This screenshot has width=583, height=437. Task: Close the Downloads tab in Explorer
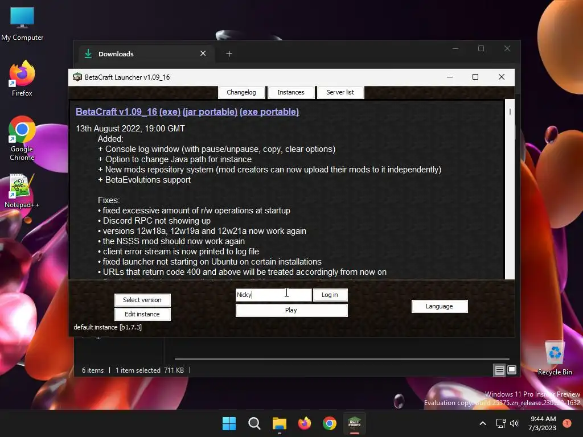(203, 53)
